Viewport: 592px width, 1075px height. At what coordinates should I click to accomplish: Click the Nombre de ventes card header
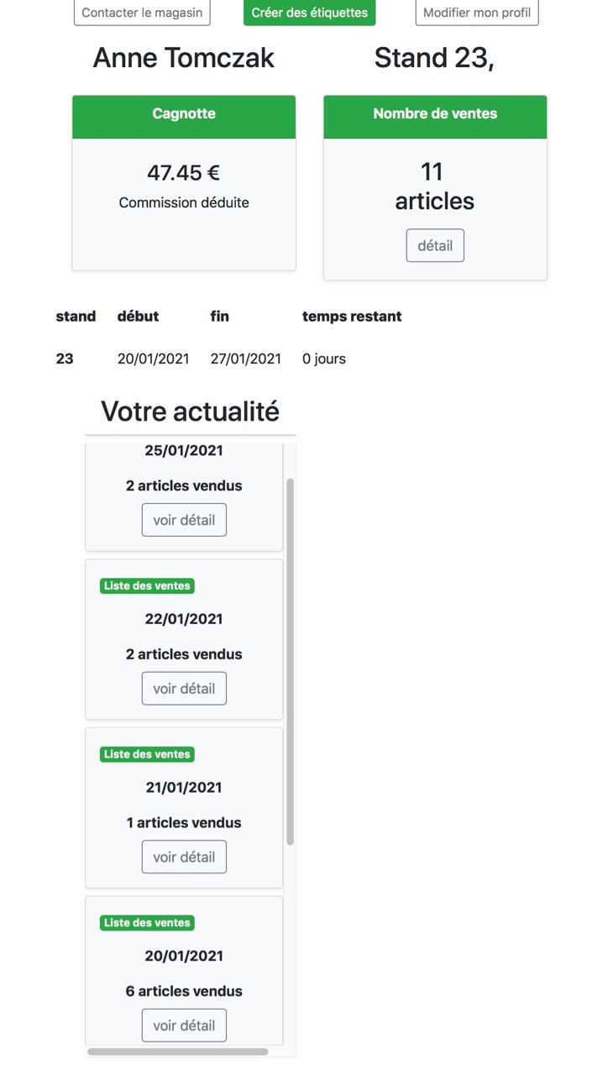point(435,114)
